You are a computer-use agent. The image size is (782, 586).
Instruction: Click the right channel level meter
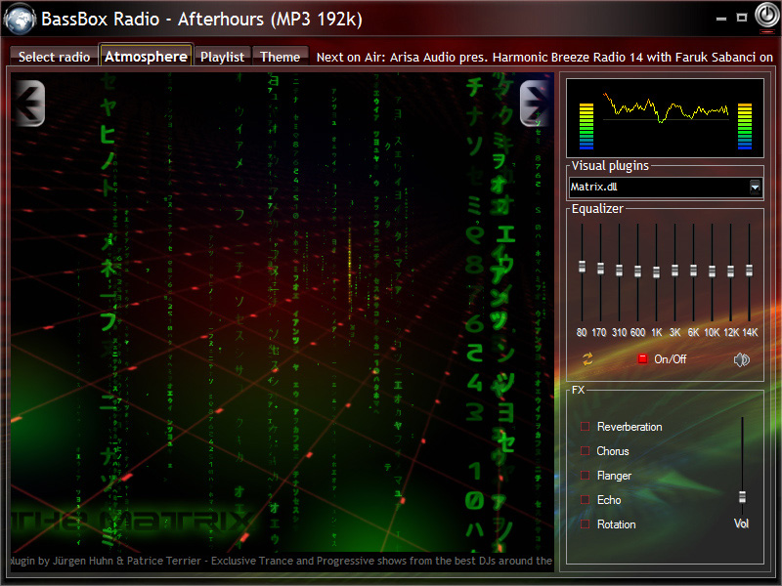[745, 126]
